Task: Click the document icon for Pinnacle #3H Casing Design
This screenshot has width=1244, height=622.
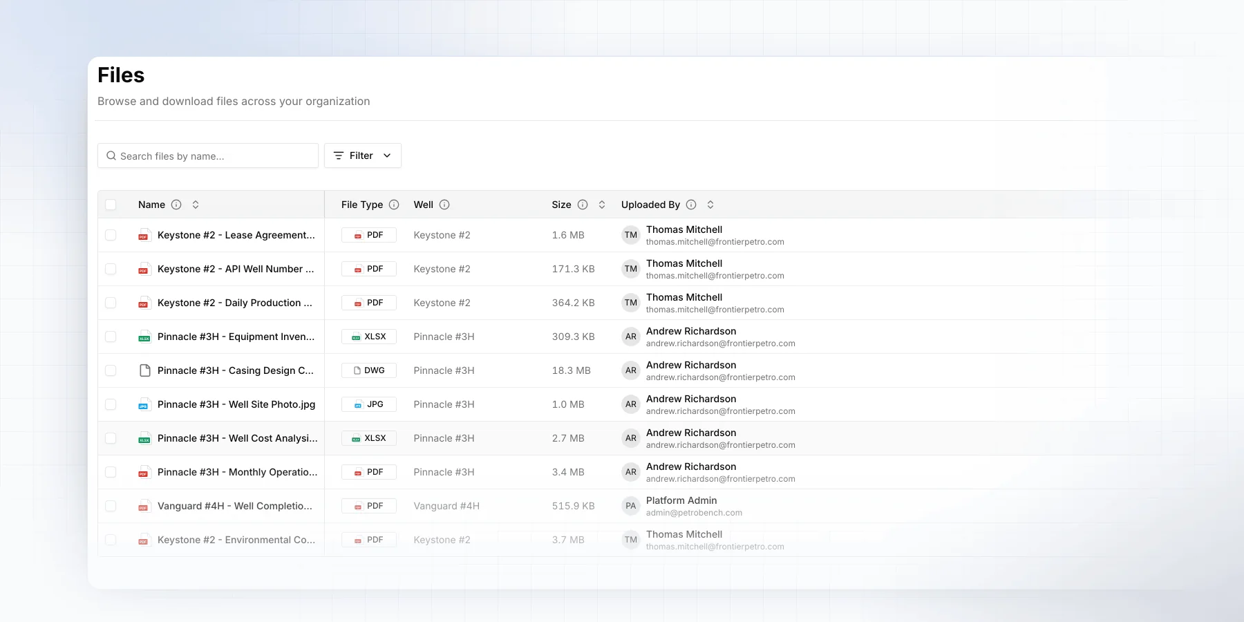Action: tap(144, 370)
